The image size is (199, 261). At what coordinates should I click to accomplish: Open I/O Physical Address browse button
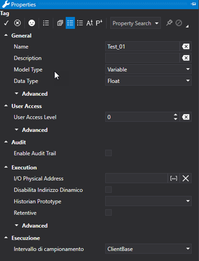pos(173,179)
